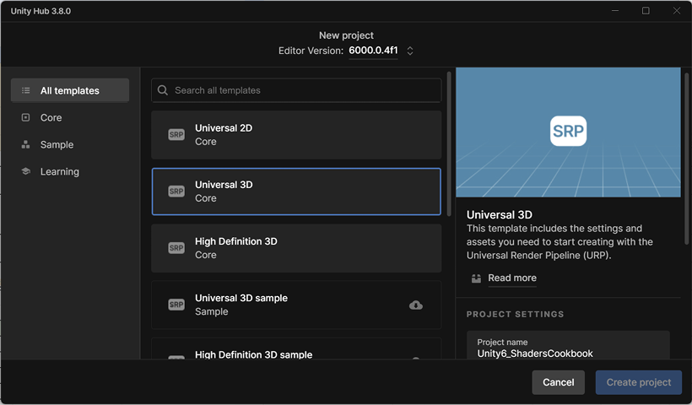Show the Learning templates category
Screen dimensions: 692x405
point(59,171)
